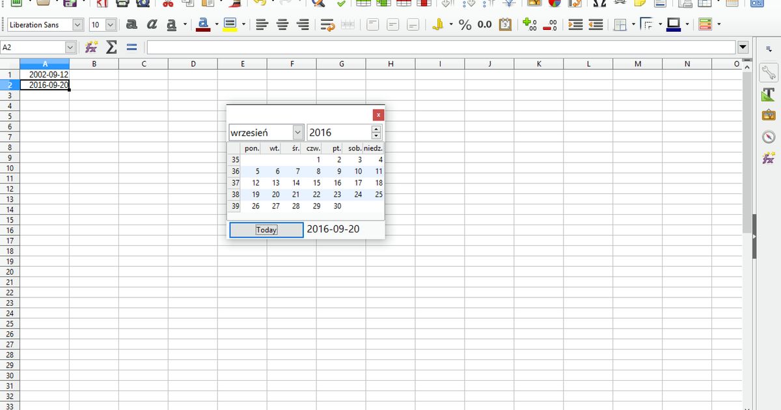Image resolution: width=781 pixels, height=410 pixels.
Task: Click the Sum icon beside the formula bar
Action: coord(111,46)
